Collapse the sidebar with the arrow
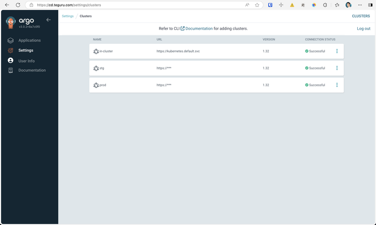 point(48,20)
